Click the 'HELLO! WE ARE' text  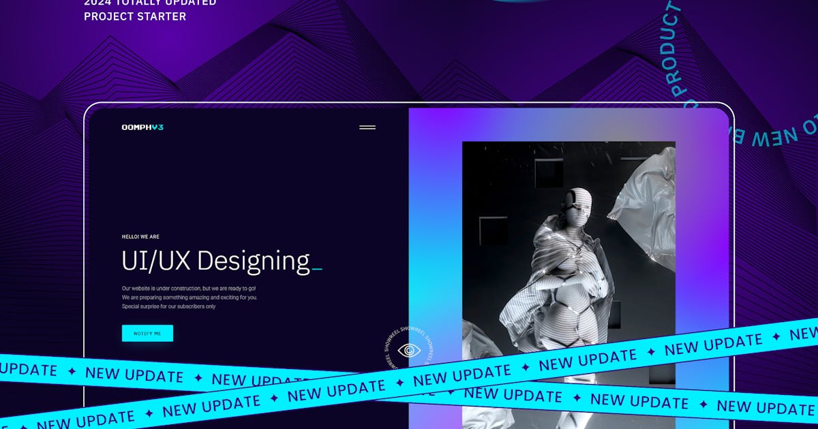click(x=140, y=237)
